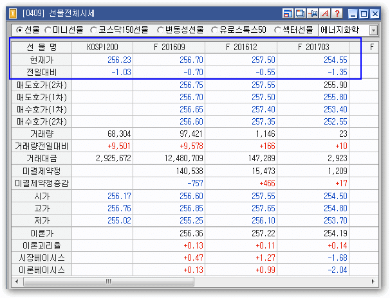
Task: Click F 201612 current price 257.50
Action: click(x=263, y=60)
